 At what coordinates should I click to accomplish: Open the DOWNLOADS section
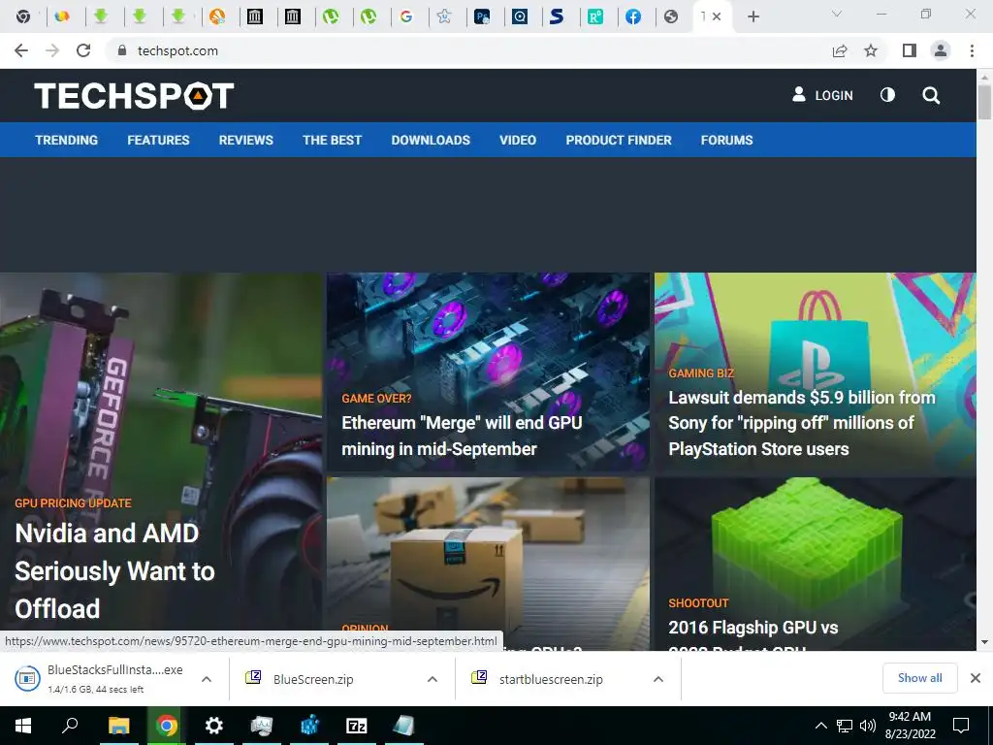tap(431, 140)
